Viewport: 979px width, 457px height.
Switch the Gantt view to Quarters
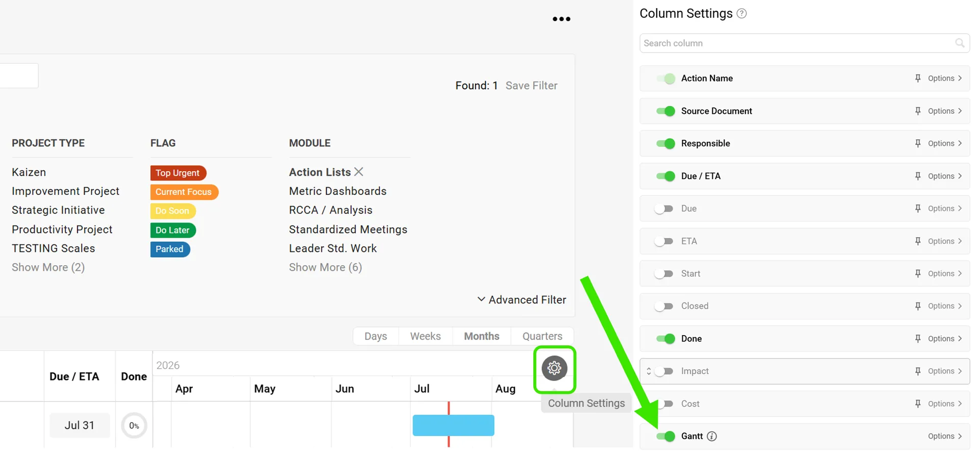click(542, 336)
